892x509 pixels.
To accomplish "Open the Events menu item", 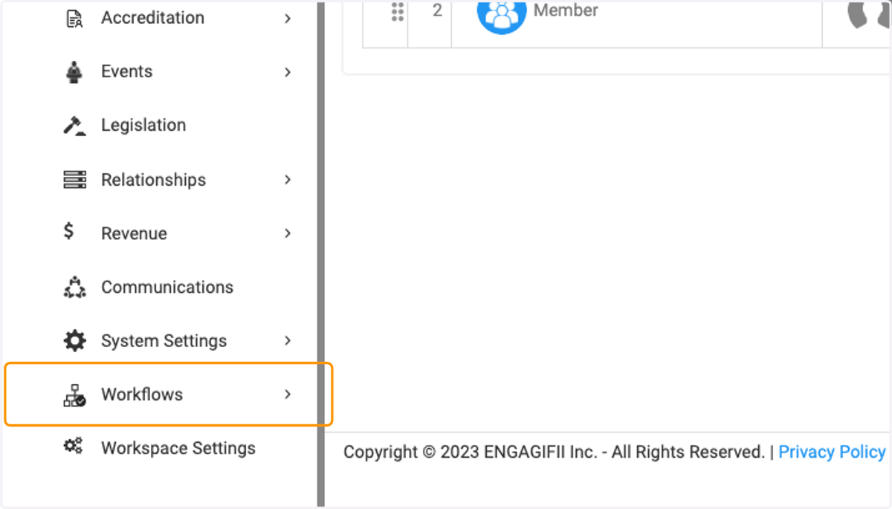I will pyautogui.click(x=127, y=71).
